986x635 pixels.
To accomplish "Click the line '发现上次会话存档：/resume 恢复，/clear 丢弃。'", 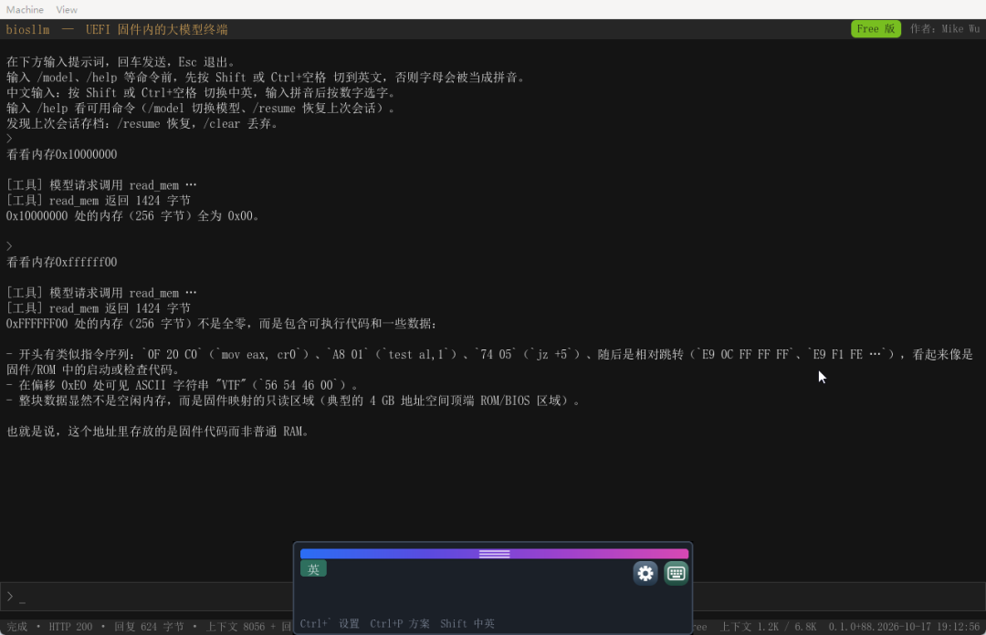I will point(142,124).
